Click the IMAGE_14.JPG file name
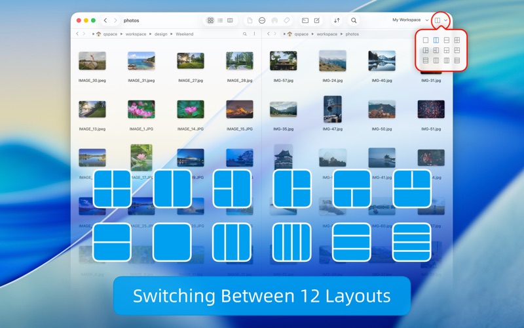Image resolution: width=524 pixels, height=328 pixels. click(191, 129)
